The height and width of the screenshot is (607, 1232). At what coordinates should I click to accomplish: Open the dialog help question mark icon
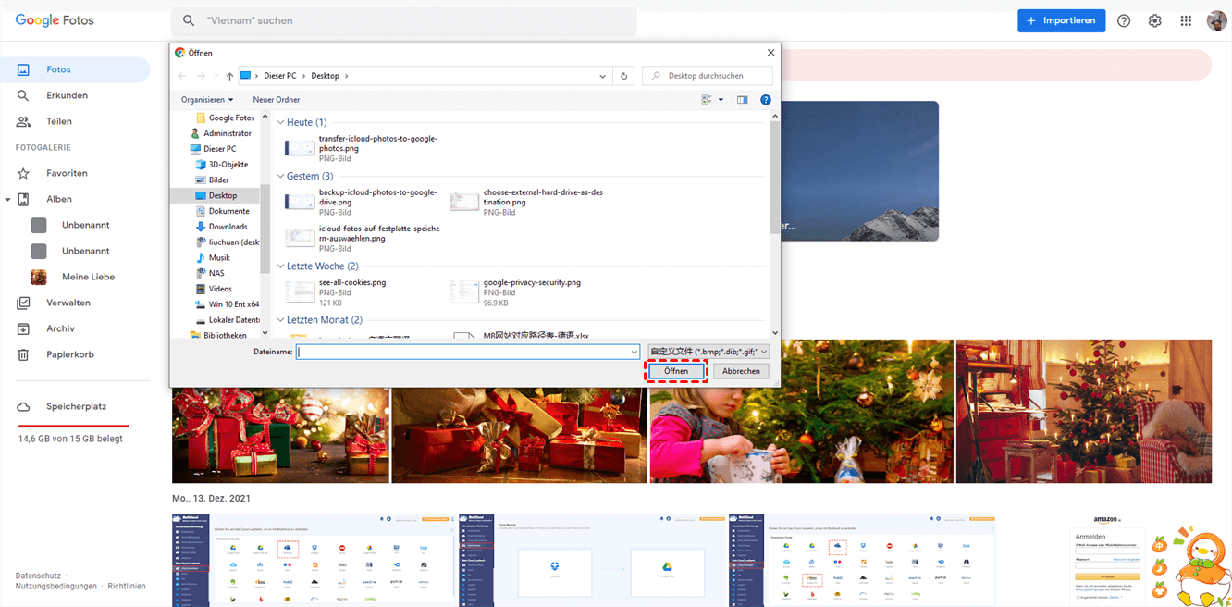click(766, 100)
